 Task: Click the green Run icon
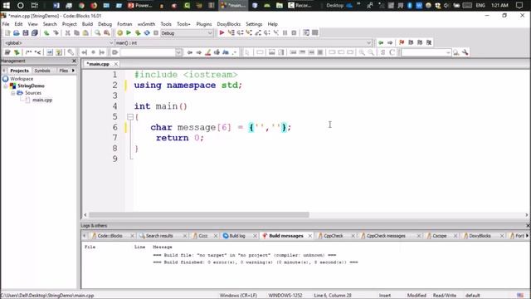pos(129,33)
